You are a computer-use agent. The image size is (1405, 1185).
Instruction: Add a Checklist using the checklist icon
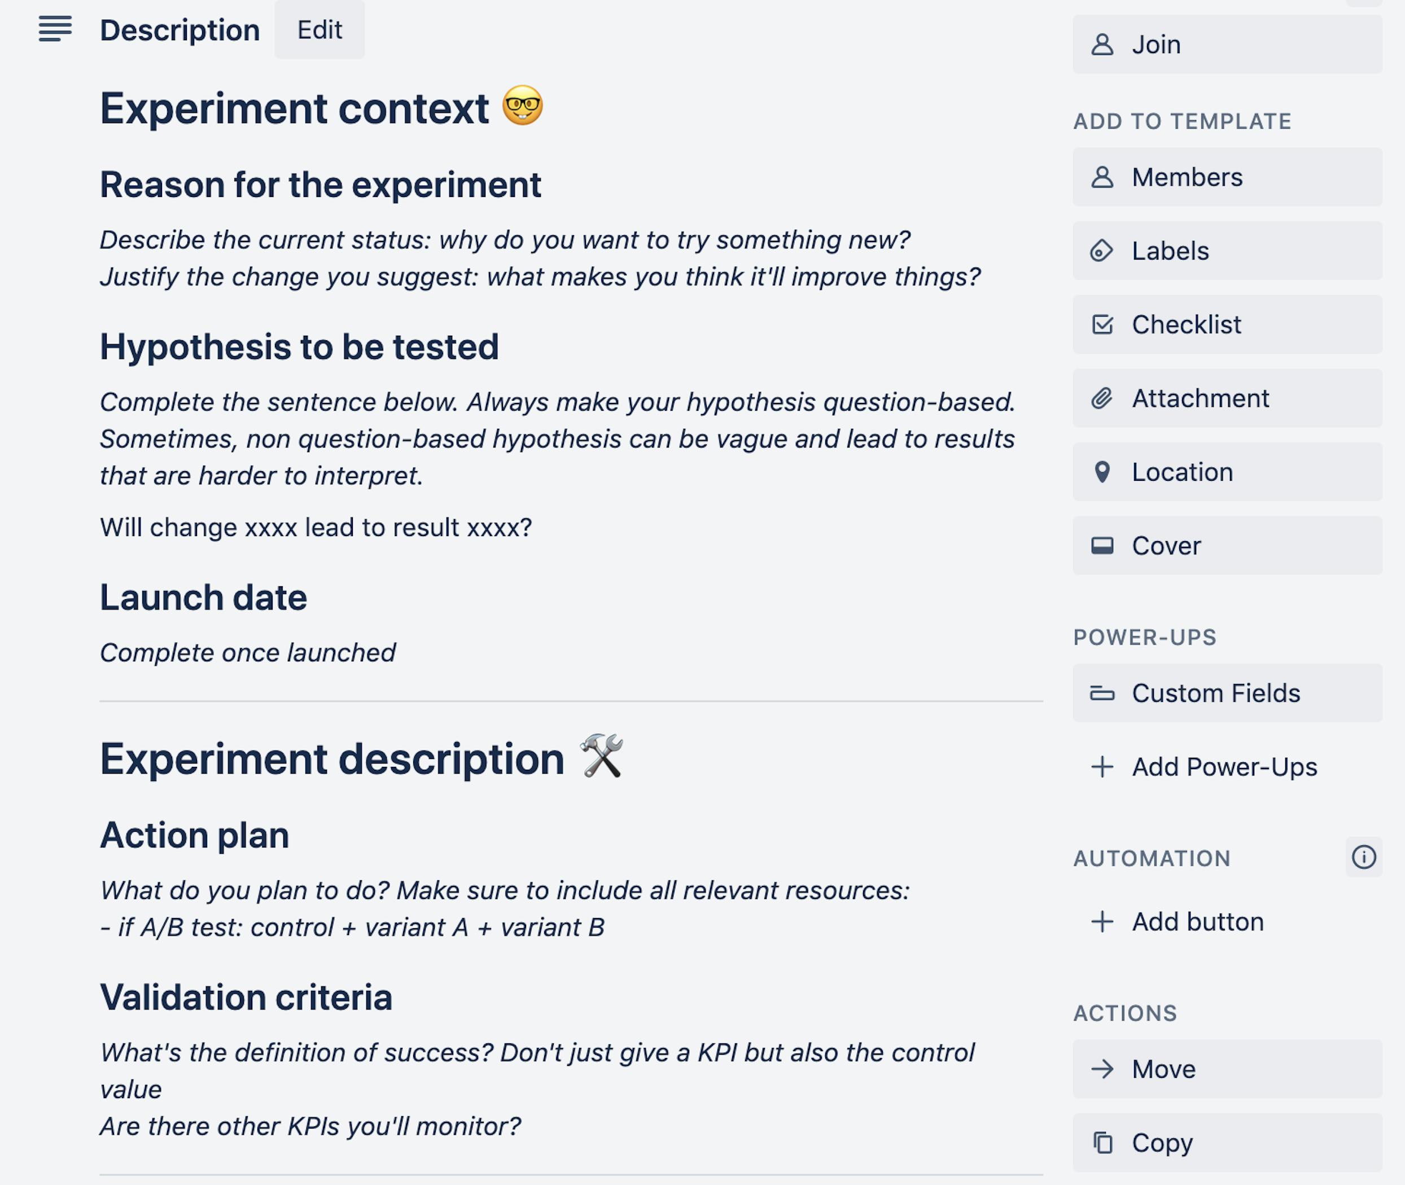[x=1102, y=324]
